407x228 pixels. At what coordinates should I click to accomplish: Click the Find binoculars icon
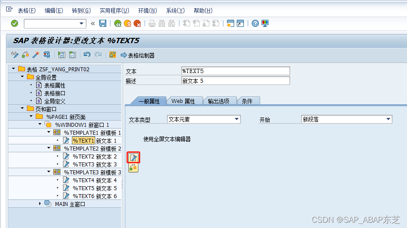[162, 24]
